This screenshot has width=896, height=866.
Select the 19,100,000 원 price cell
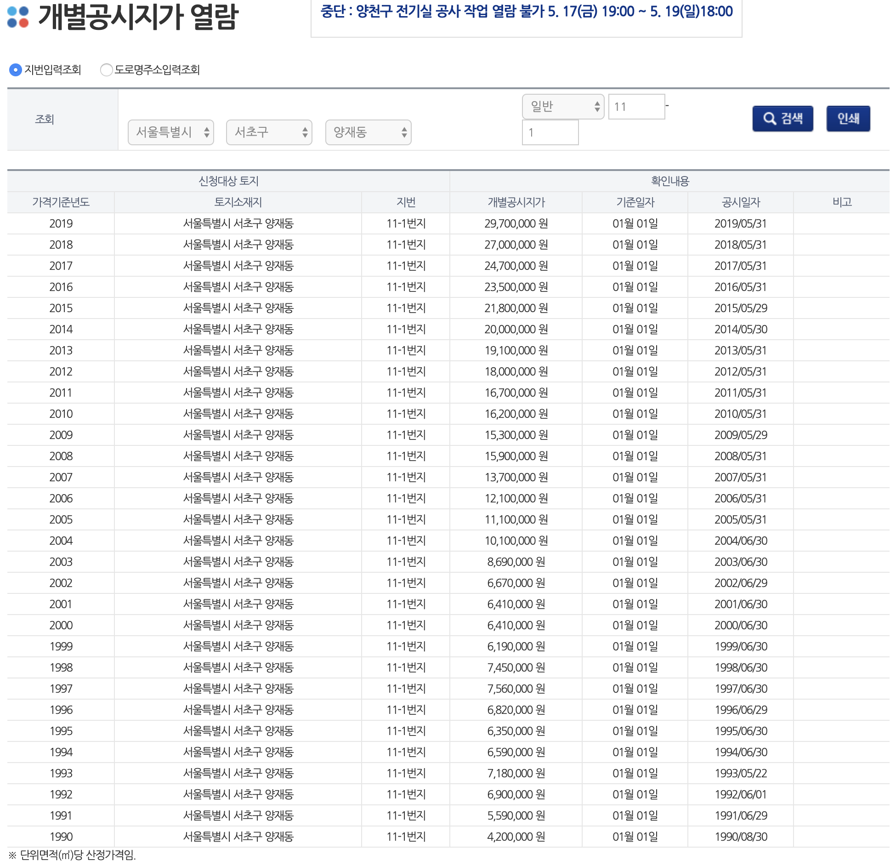pos(516,350)
